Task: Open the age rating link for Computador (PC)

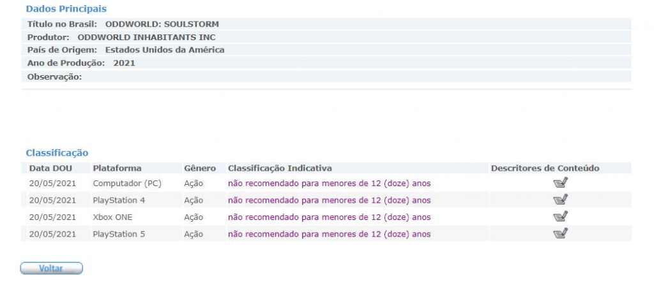Action: 329,183
